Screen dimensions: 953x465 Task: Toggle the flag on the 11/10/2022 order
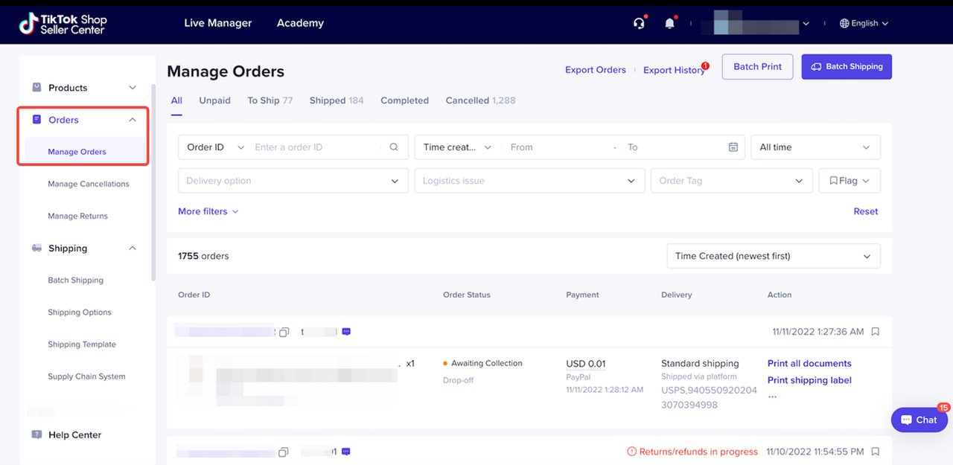click(876, 452)
